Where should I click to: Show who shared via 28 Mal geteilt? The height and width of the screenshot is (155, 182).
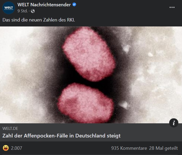(163, 148)
